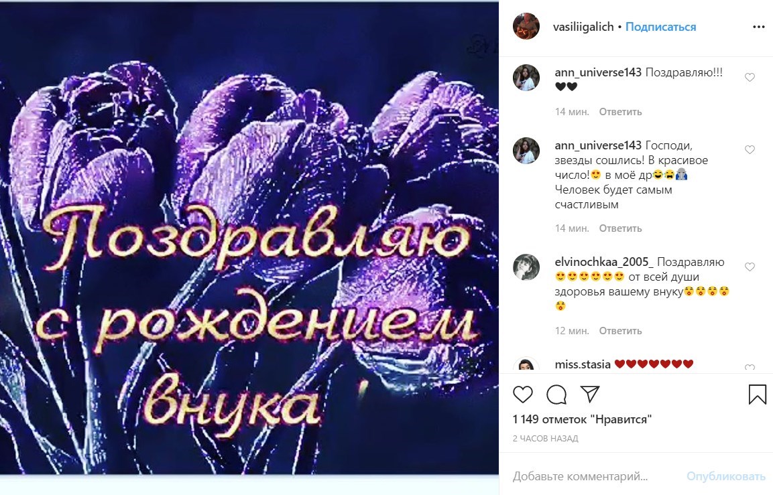Click the purple tulips greeting image
The width and height of the screenshot is (773, 495).
click(249, 238)
